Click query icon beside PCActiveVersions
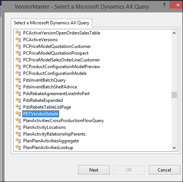 (x=18, y=40)
